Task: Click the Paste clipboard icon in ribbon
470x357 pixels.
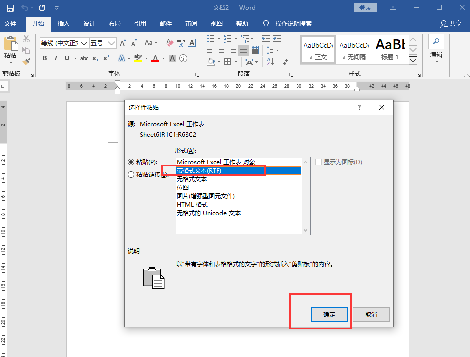Action: [x=11, y=44]
